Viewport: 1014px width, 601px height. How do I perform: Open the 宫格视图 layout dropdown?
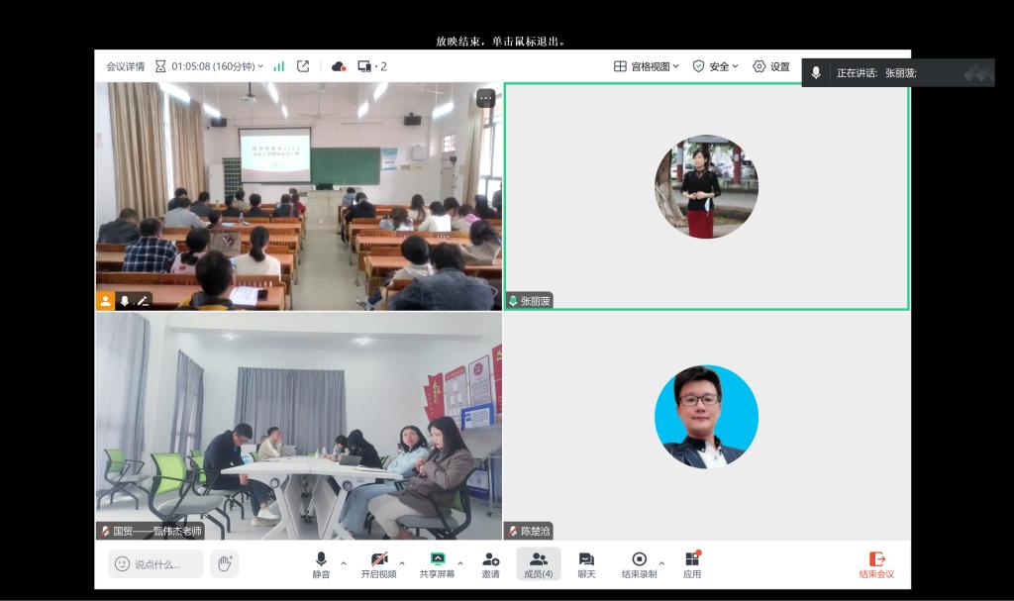coord(647,66)
